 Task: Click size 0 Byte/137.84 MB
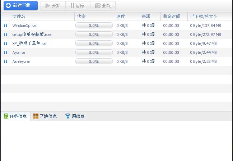pyautogui.click(x=205, y=26)
